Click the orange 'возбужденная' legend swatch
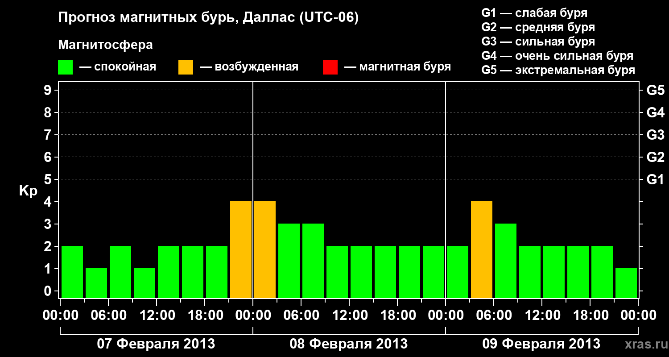669x357 pixels. pos(186,67)
